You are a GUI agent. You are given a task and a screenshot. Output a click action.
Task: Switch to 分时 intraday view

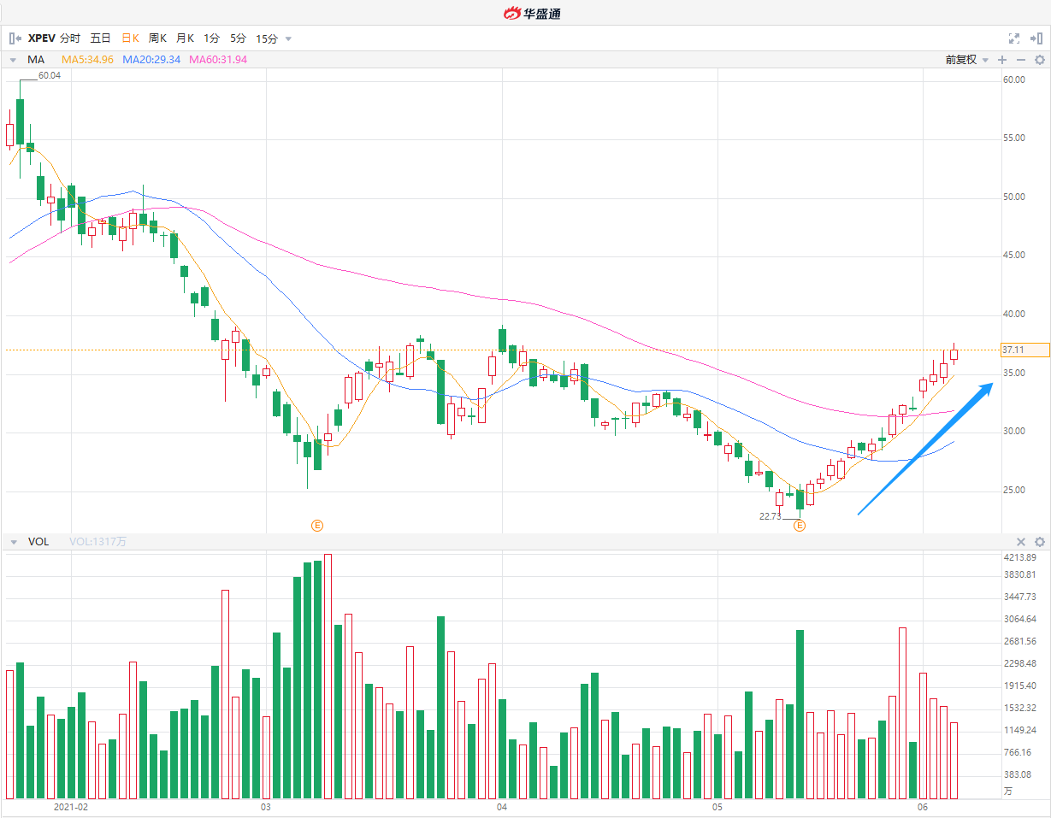(x=70, y=38)
